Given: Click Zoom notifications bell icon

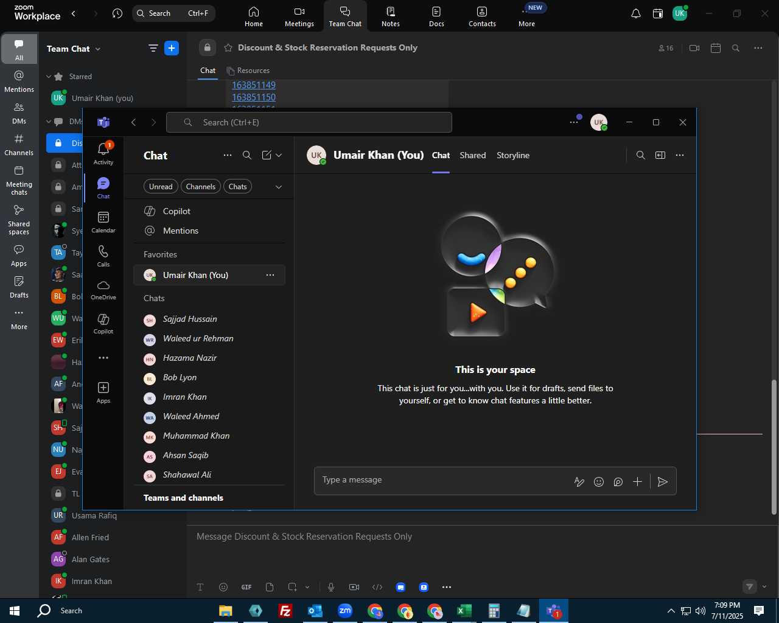Looking at the screenshot, I should 636,13.
